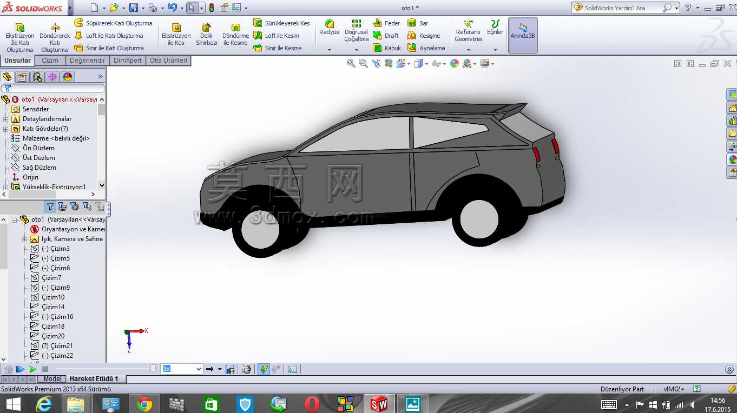The height and width of the screenshot is (413, 737).
Task: Switch to Ofis Ürünleri tab
Action: click(x=168, y=61)
